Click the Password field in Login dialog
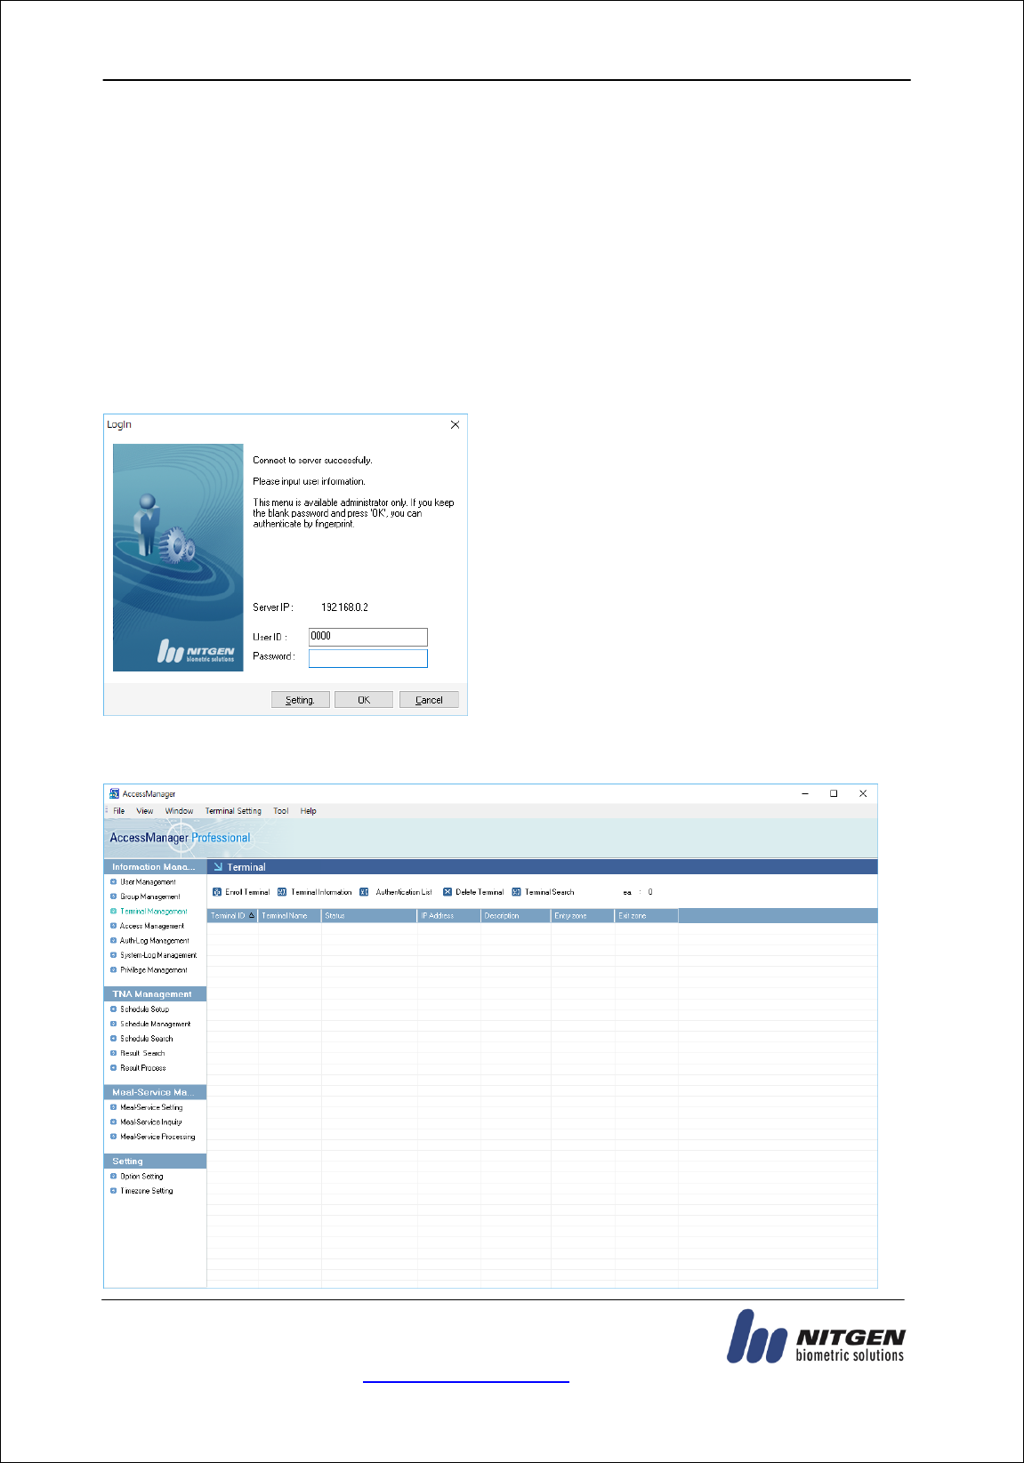This screenshot has height=1463, width=1024. click(x=368, y=658)
